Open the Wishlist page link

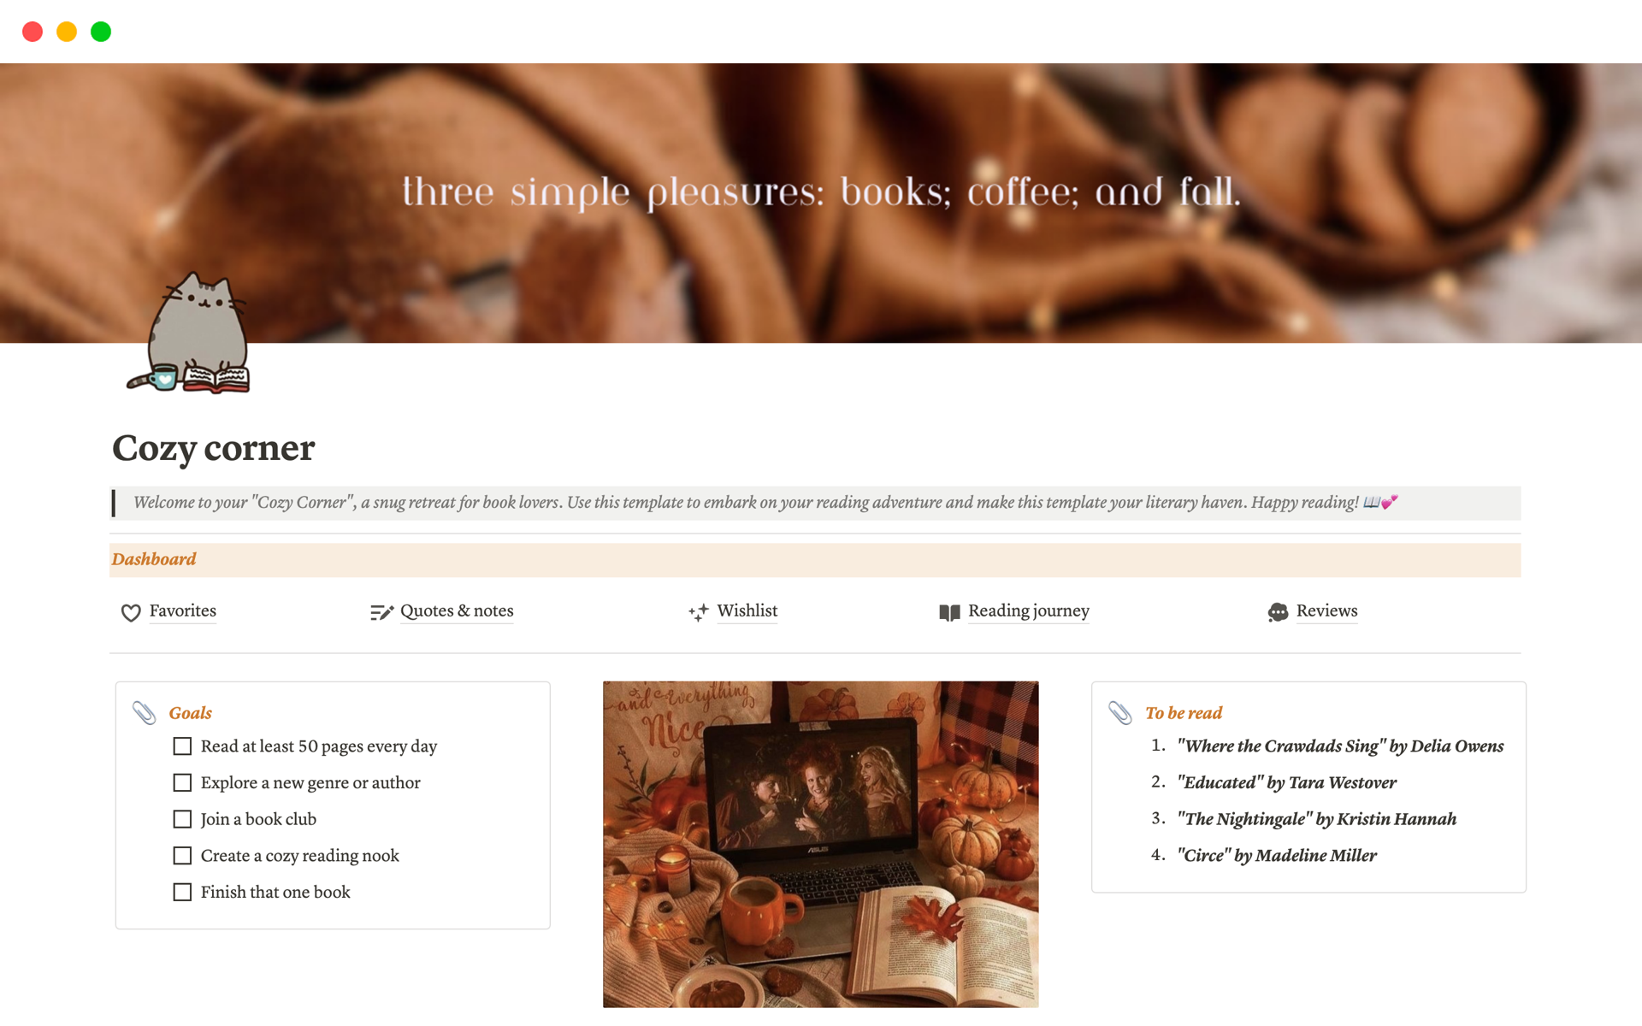[747, 610]
